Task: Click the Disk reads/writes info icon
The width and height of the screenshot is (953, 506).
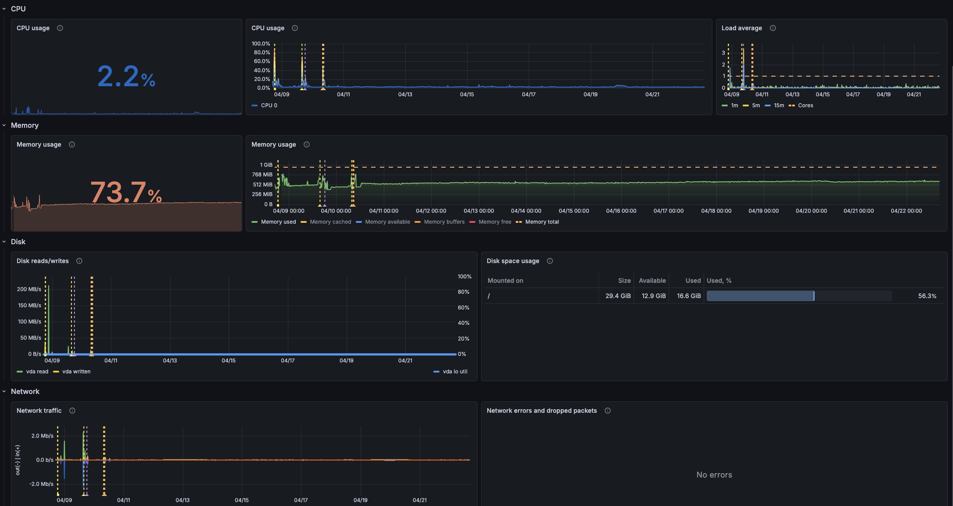Action: tap(79, 260)
